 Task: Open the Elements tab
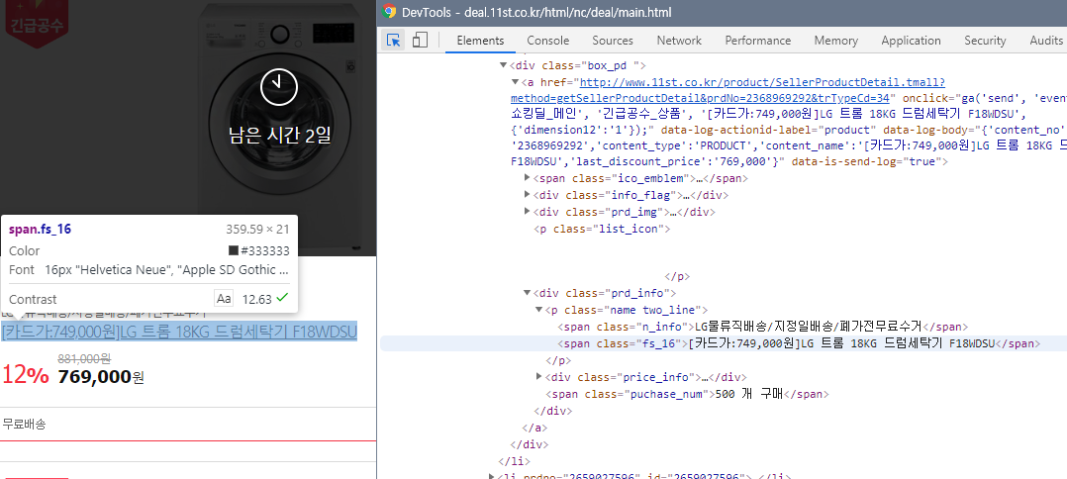pos(480,41)
